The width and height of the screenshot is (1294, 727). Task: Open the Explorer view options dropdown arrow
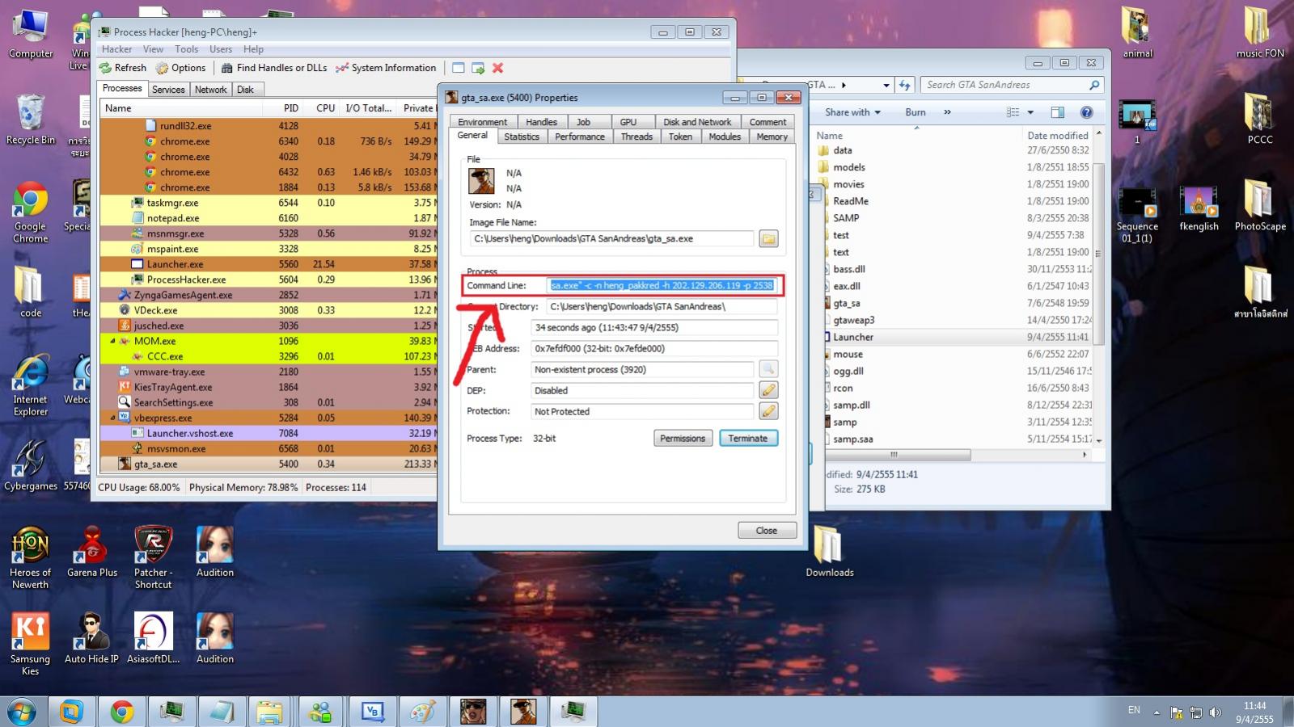click(1030, 112)
